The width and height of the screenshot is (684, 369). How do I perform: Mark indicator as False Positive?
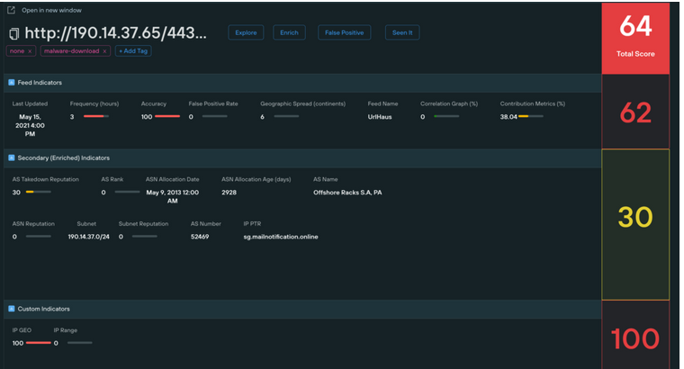pos(344,32)
